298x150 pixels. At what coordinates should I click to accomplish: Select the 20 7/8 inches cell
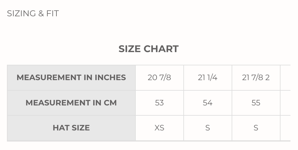159,77
